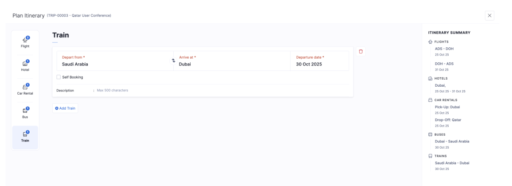Click the Flights airplane icon in summary
512x186 pixels.
(430, 42)
